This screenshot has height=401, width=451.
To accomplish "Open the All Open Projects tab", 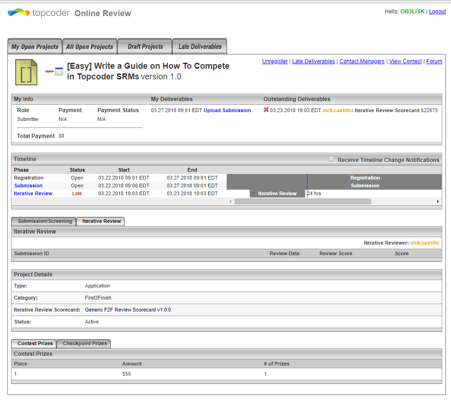I will point(90,47).
